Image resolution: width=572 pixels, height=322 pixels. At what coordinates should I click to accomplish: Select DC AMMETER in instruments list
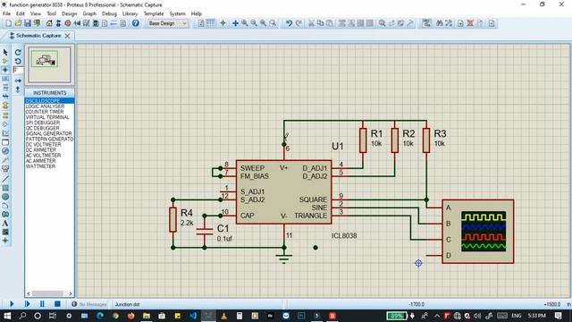click(50, 149)
